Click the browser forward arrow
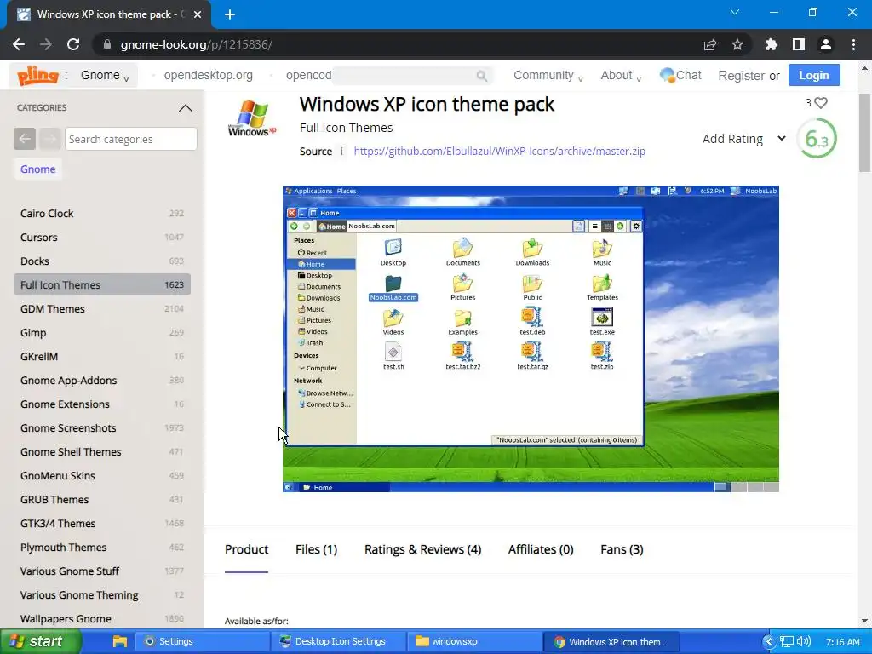872x654 pixels. [x=46, y=44]
